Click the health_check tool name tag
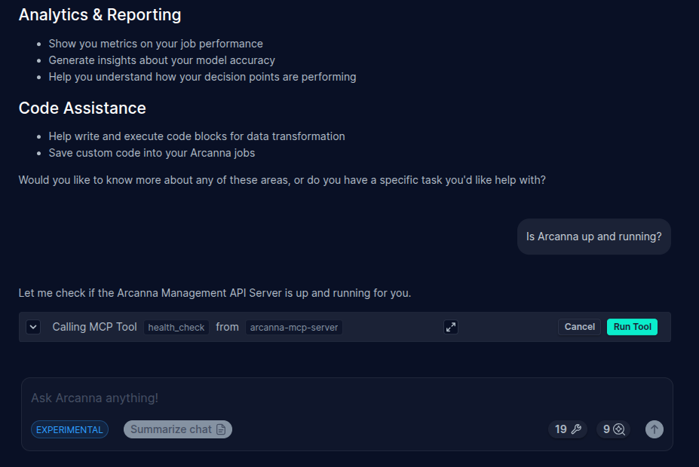The image size is (699, 467). tap(176, 327)
